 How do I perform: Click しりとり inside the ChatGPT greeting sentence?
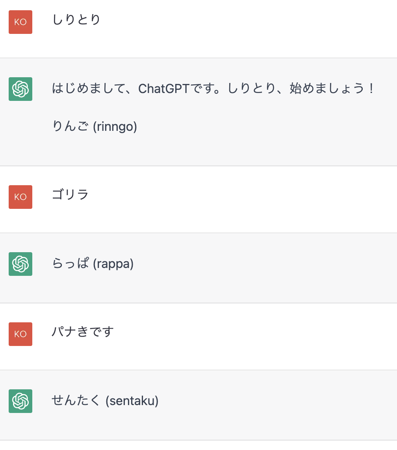pyautogui.click(x=252, y=88)
